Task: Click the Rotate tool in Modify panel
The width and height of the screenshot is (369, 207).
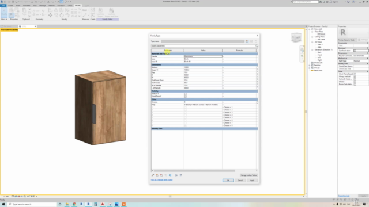Action: click(x=62, y=16)
